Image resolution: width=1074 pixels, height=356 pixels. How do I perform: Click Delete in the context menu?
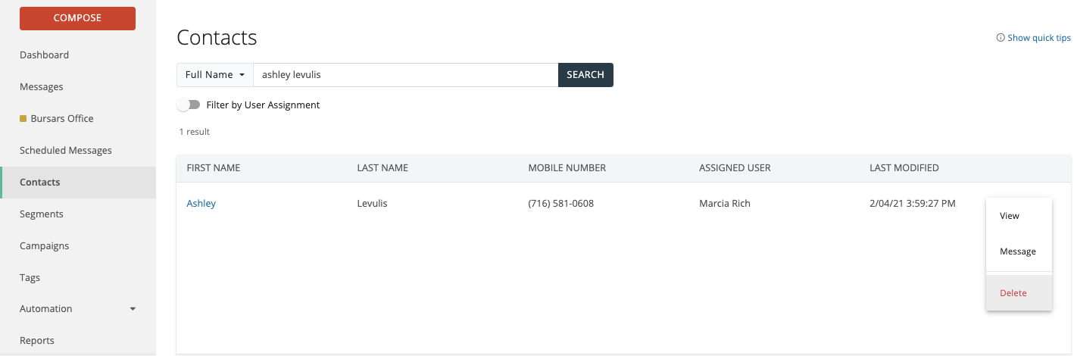point(1013,293)
